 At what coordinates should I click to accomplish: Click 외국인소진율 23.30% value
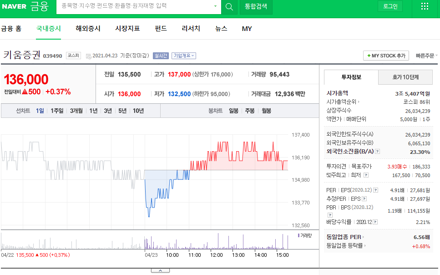(420, 152)
